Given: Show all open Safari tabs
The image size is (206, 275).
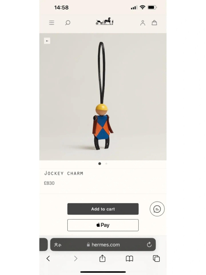Looking at the screenshot, I should pyautogui.click(x=156, y=258).
